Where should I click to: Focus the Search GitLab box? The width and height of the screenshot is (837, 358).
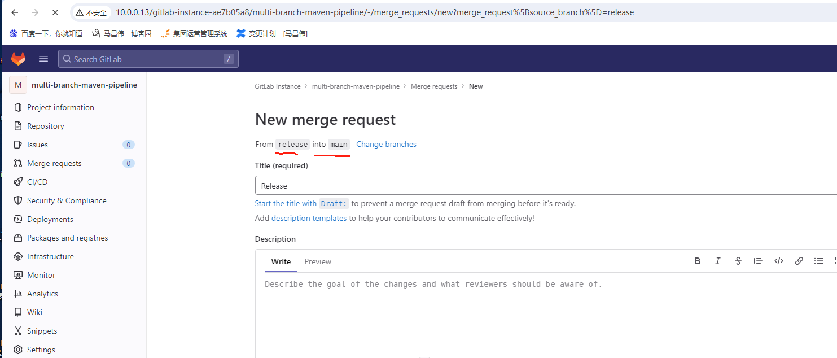(x=147, y=59)
